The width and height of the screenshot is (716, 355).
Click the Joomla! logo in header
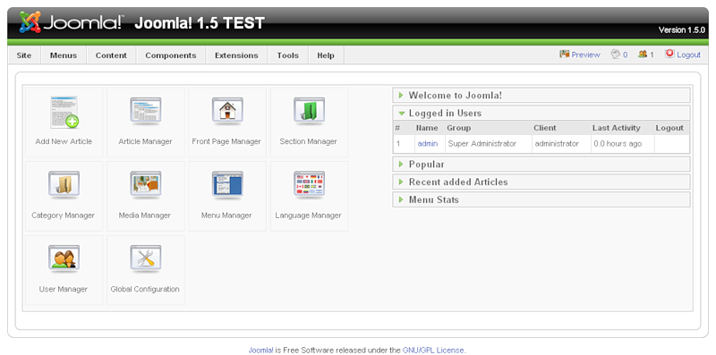click(x=72, y=22)
